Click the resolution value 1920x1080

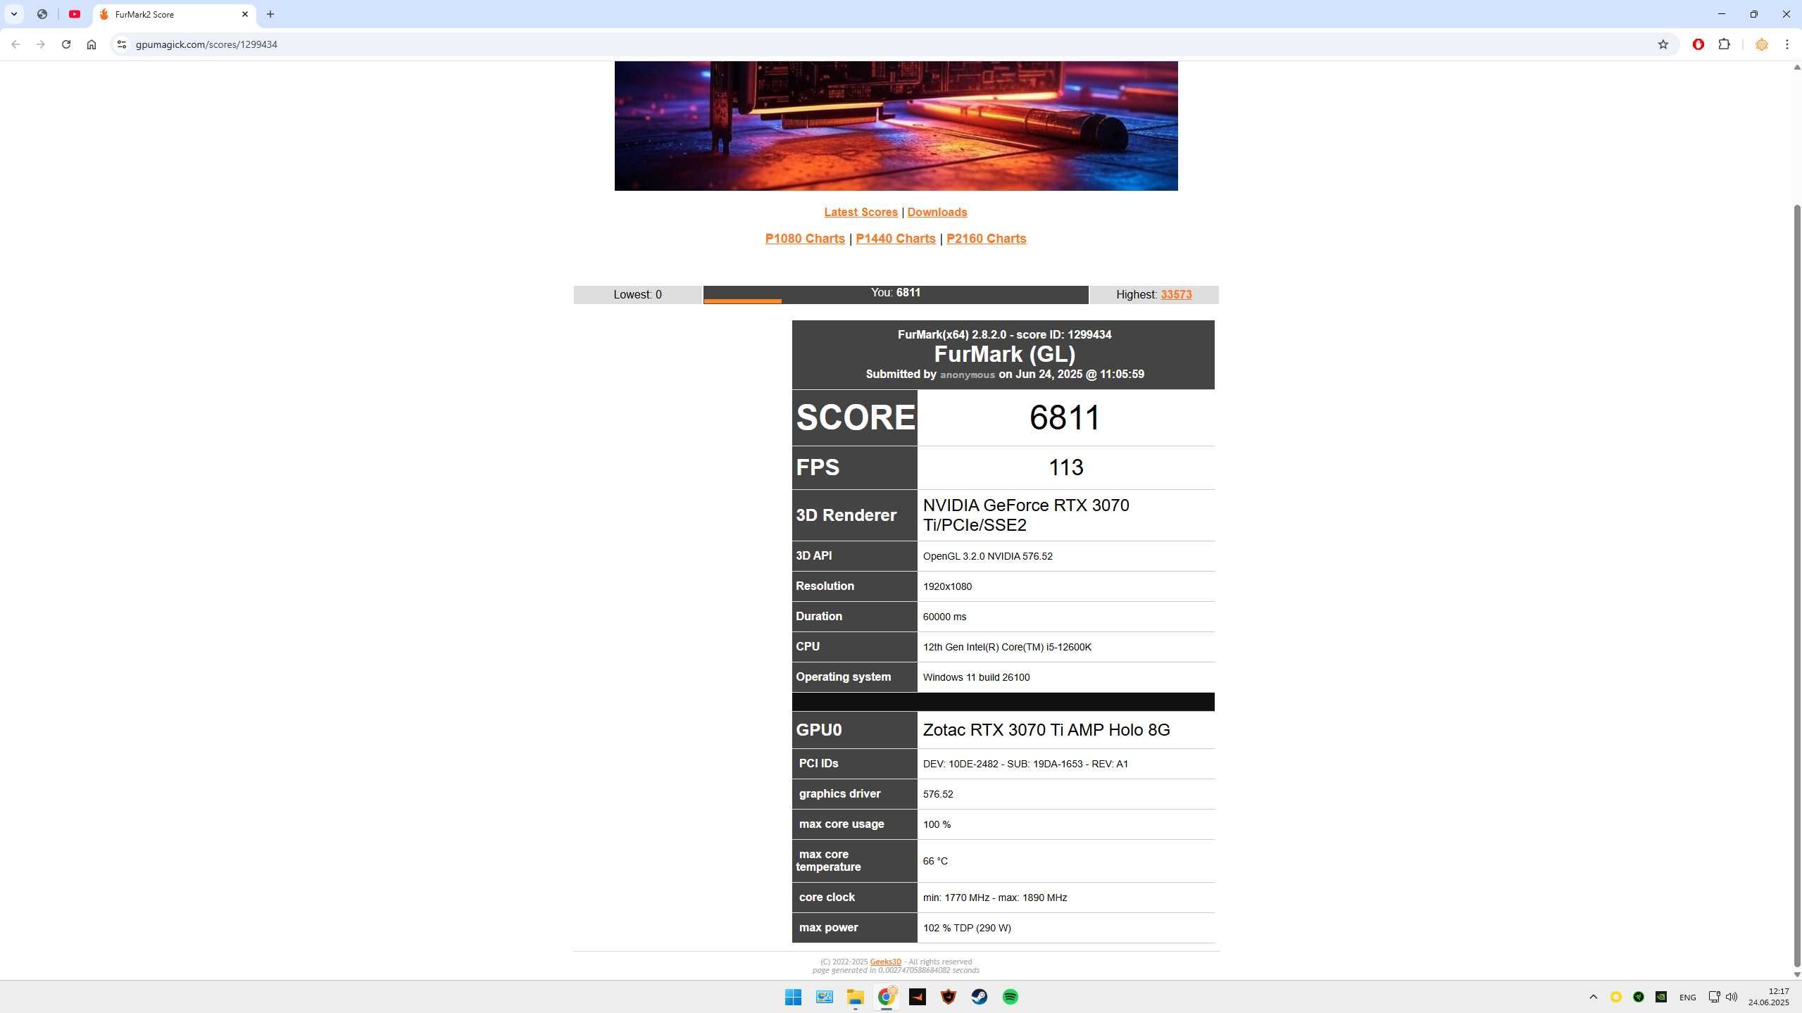click(947, 586)
